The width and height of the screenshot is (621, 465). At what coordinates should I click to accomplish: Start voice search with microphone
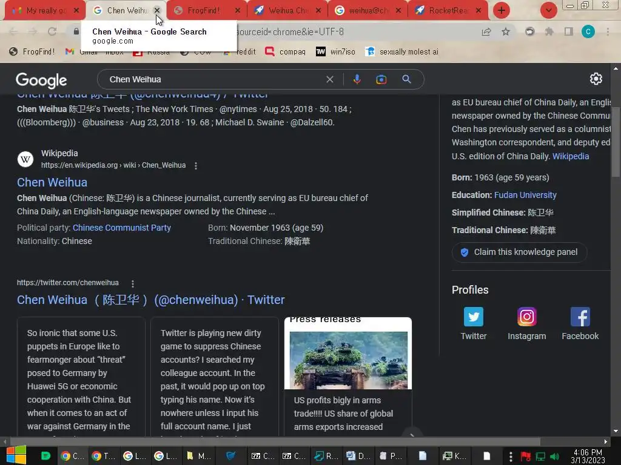[357, 79]
